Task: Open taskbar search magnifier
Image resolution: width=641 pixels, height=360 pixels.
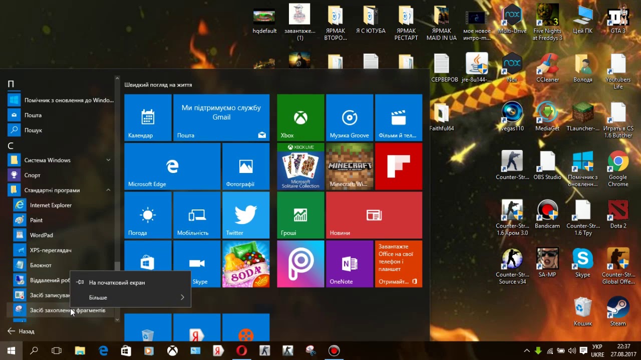Action: [34, 351]
